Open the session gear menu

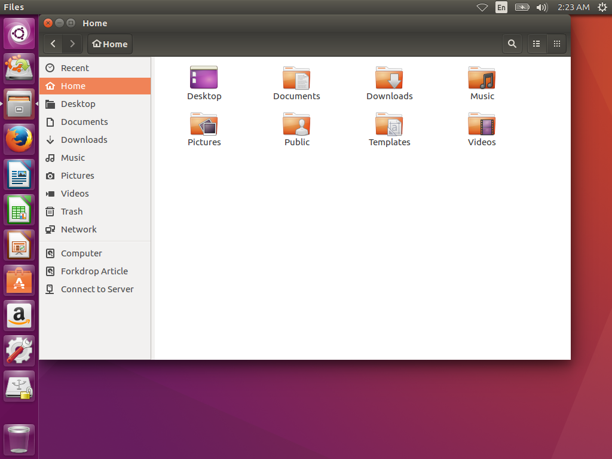tap(602, 7)
